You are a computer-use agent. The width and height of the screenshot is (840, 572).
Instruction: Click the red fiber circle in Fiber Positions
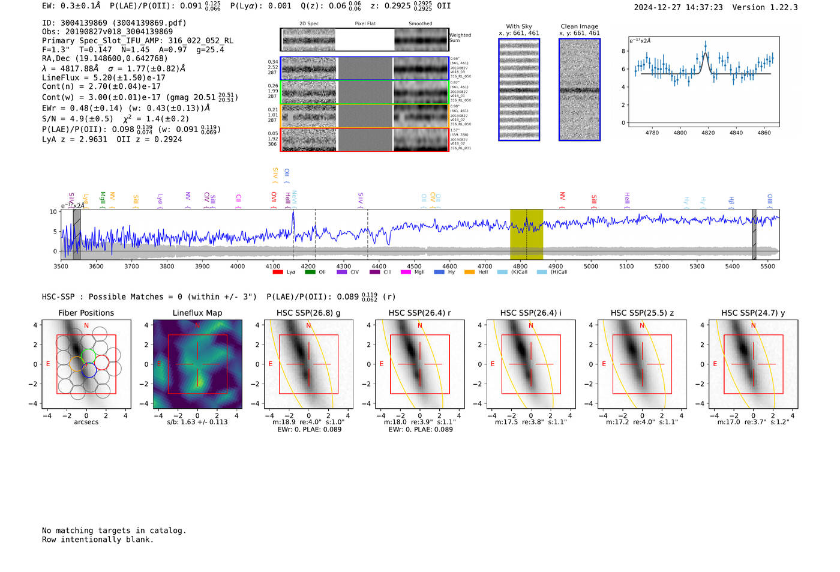point(102,363)
